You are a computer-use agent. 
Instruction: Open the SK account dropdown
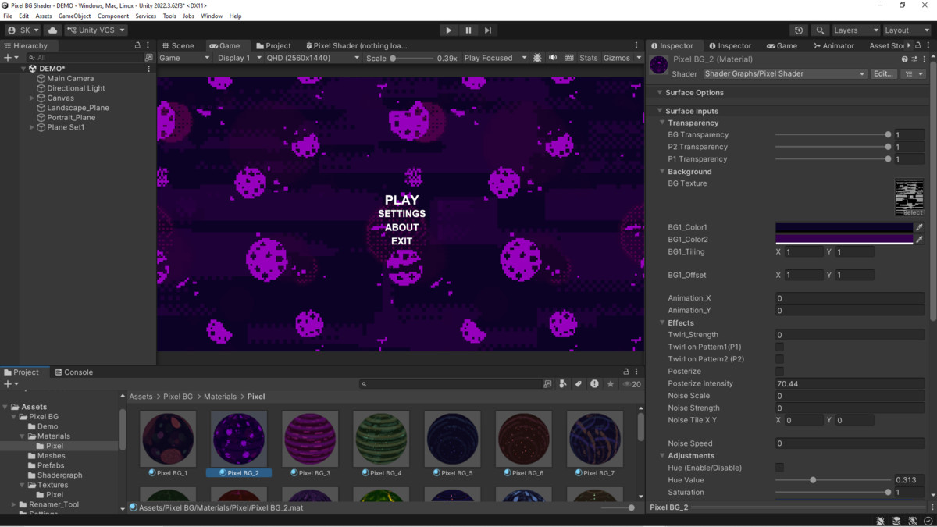pos(23,30)
